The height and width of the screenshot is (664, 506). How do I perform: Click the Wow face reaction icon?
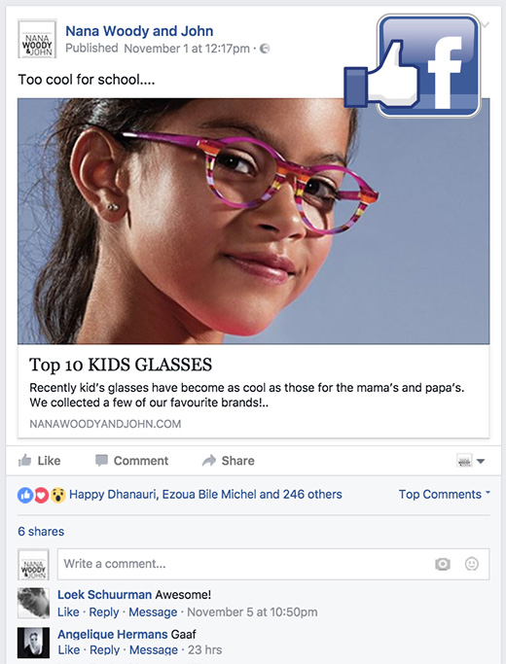pos(58,495)
